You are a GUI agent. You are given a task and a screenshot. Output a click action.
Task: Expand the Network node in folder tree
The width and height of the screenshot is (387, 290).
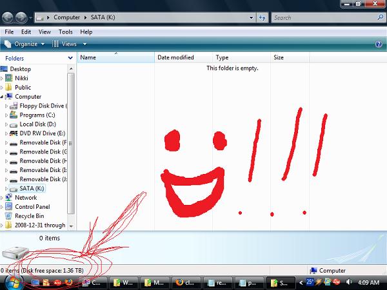point(3,198)
